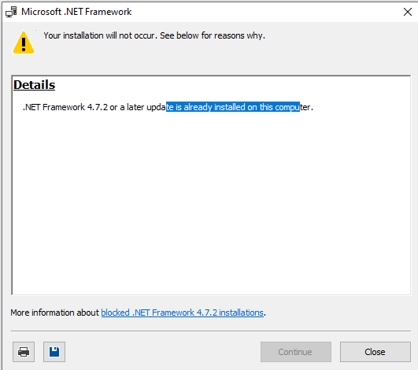Click the grayed-out Continue button

click(296, 352)
